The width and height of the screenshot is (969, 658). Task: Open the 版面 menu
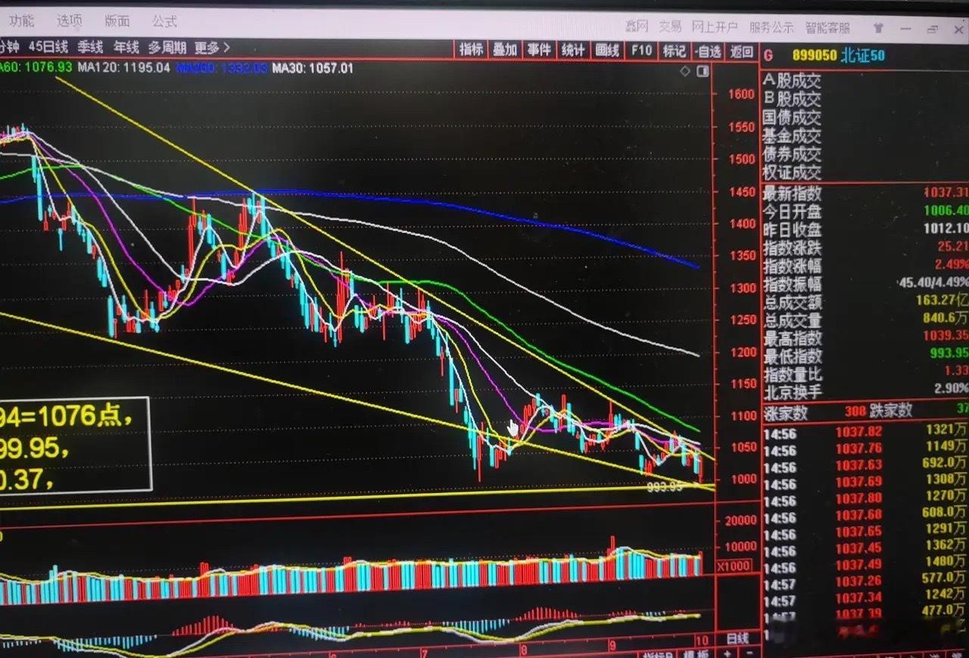pos(117,21)
